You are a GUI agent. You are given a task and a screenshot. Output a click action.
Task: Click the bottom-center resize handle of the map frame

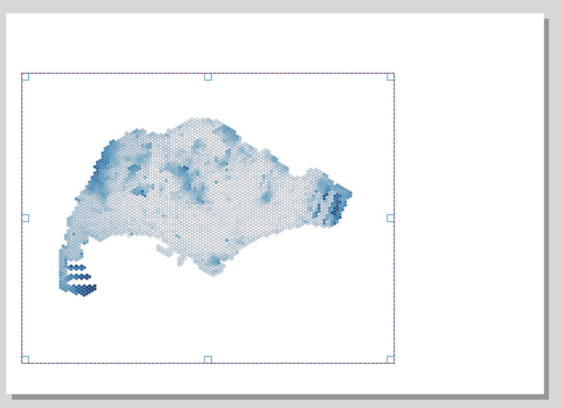pos(208,360)
